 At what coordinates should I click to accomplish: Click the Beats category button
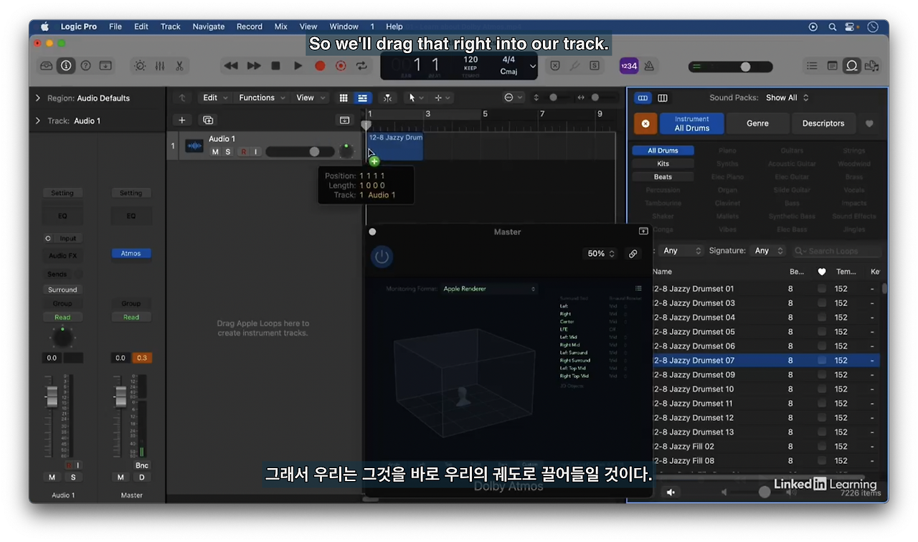click(663, 177)
